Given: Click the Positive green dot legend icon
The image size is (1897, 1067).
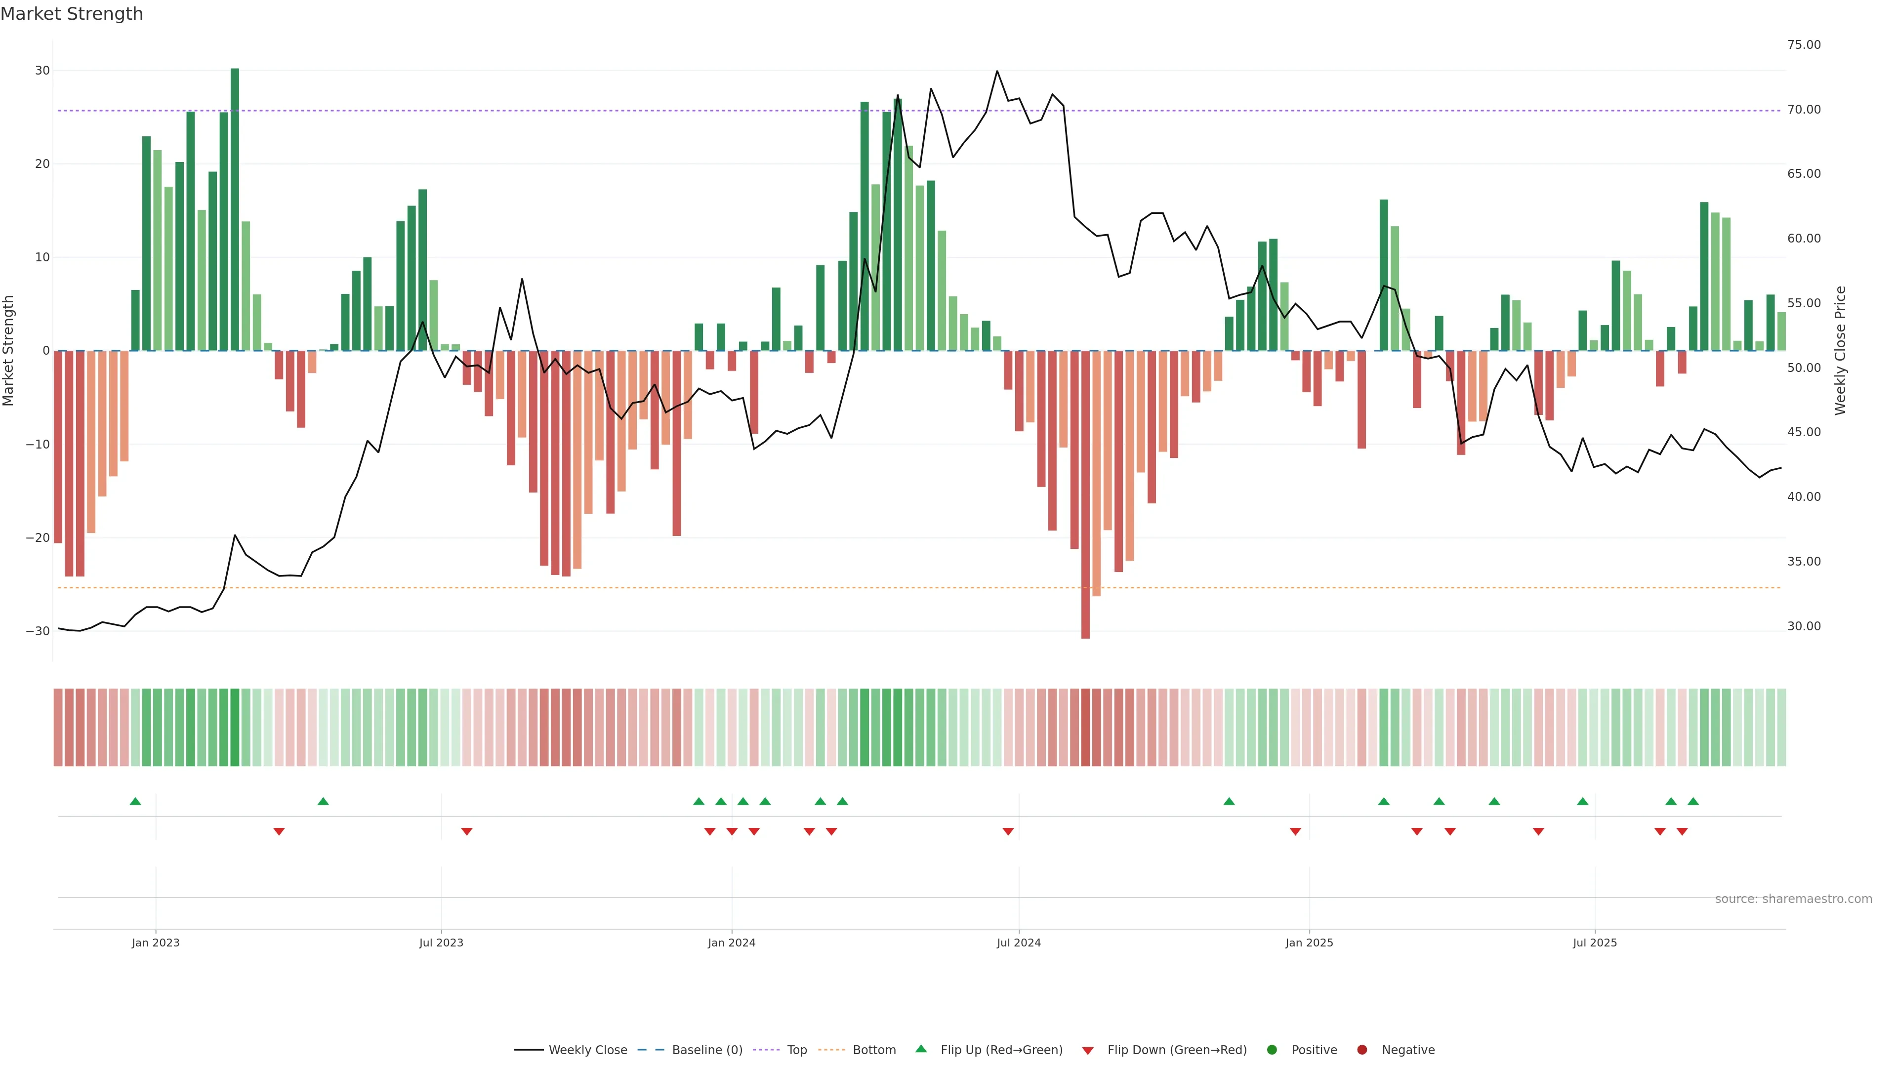Looking at the screenshot, I should [1272, 1050].
